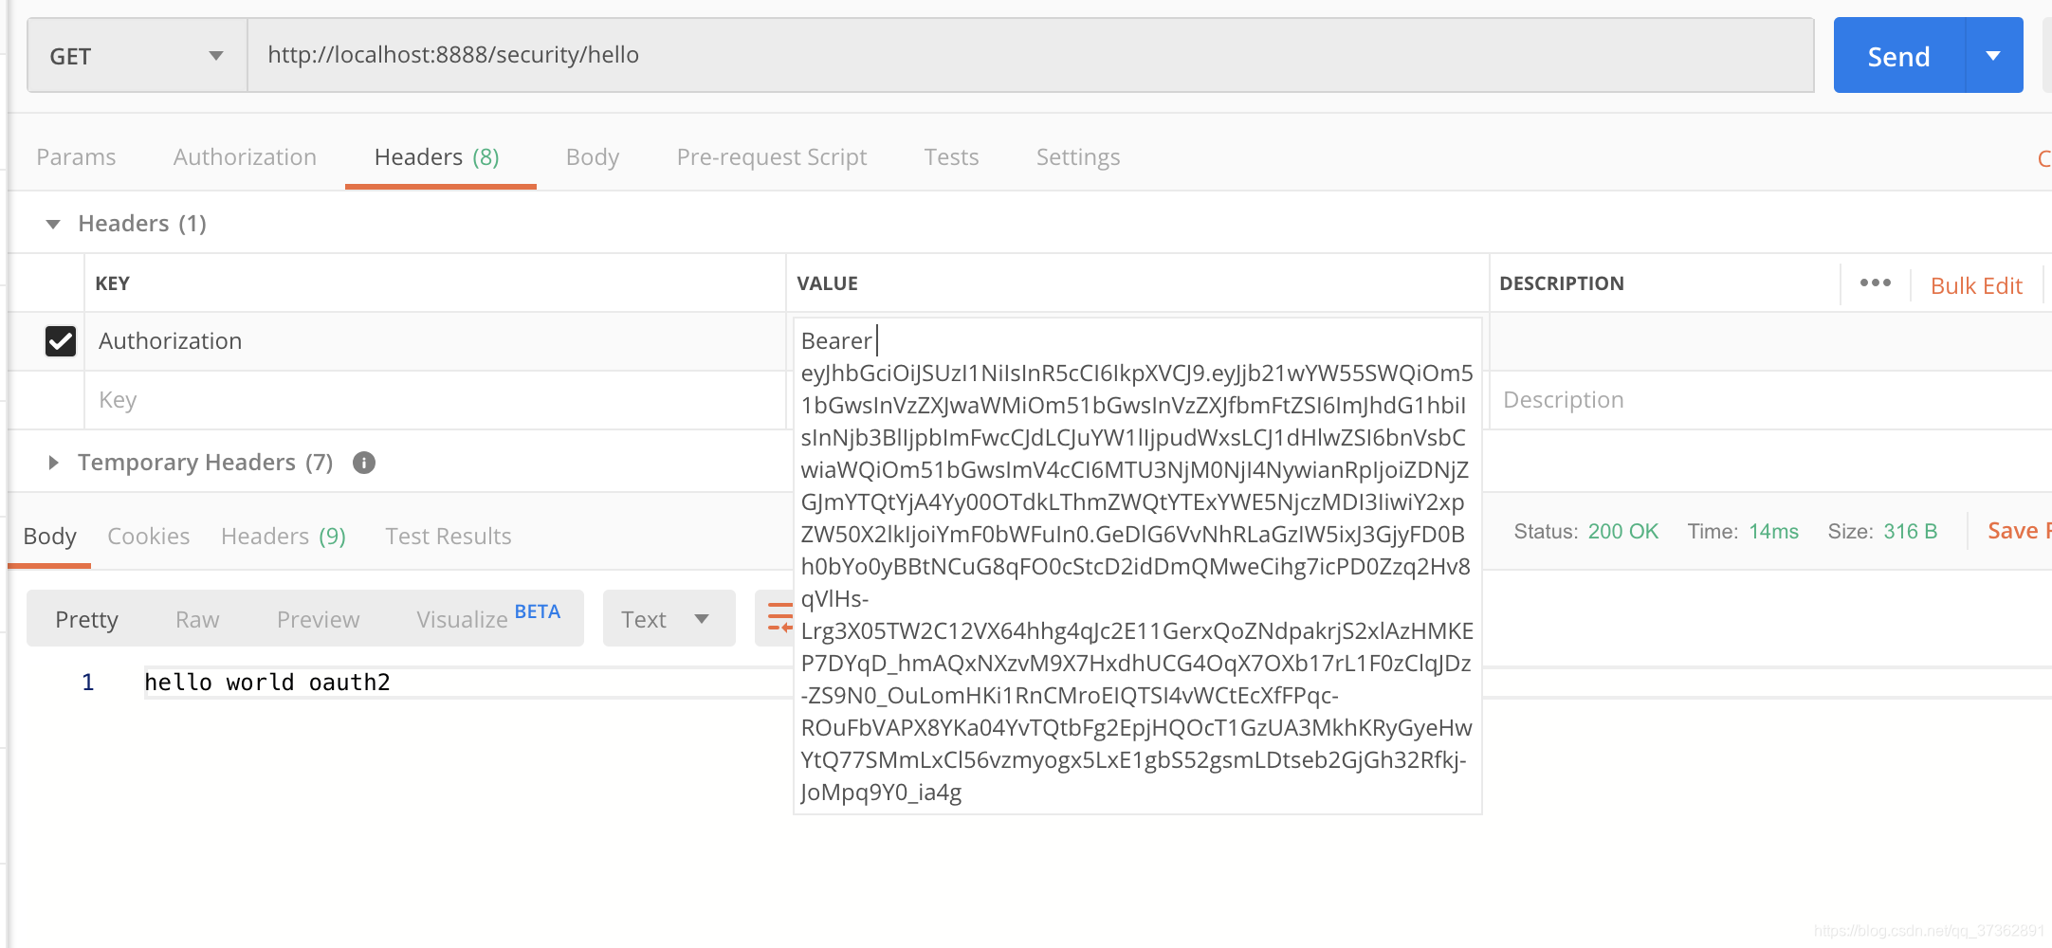Click the '200 OK' status value

coord(1623,532)
